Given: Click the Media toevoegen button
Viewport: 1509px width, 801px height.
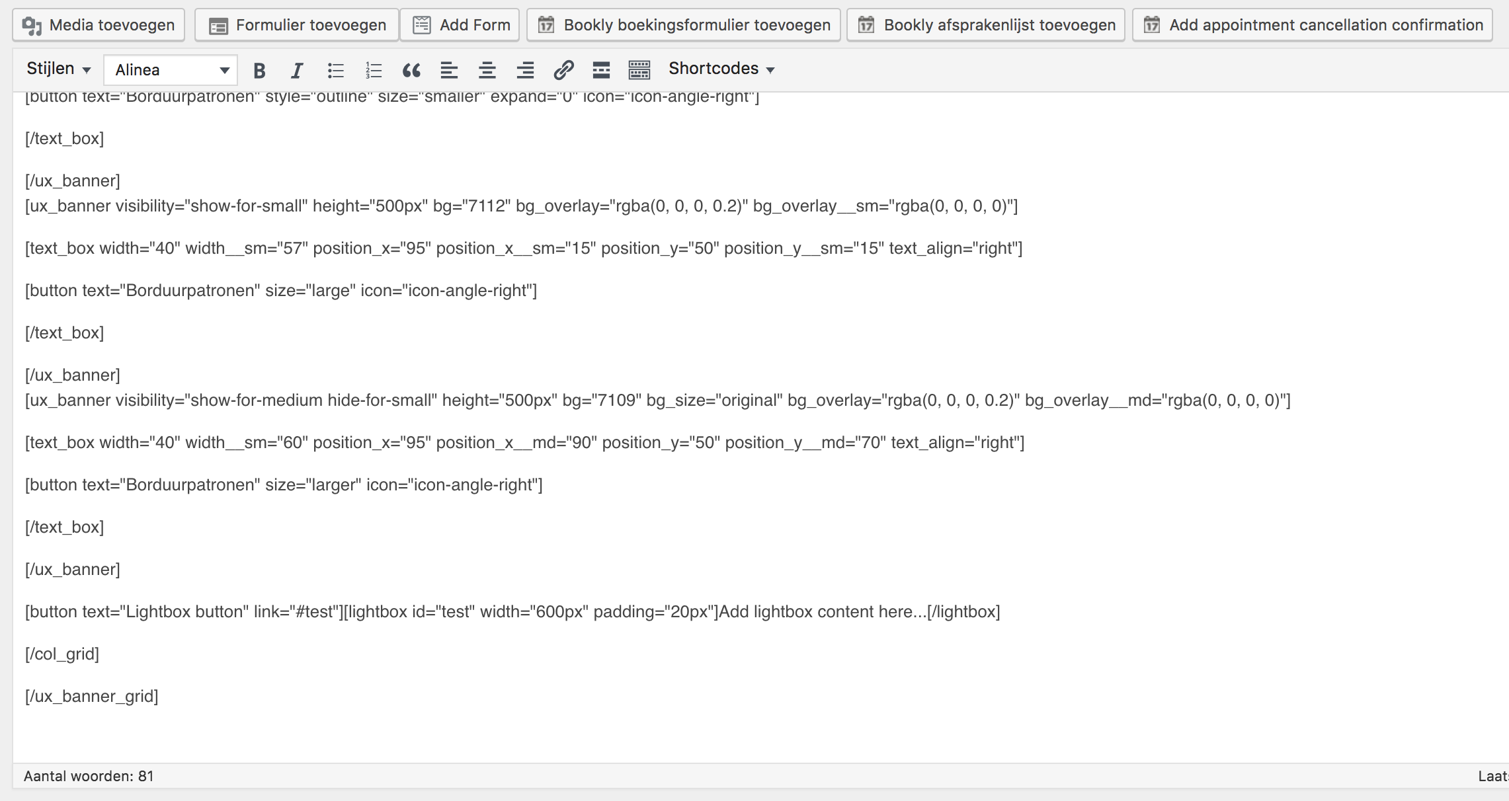Looking at the screenshot, I should pyautogui.click(x=99, y=25).
